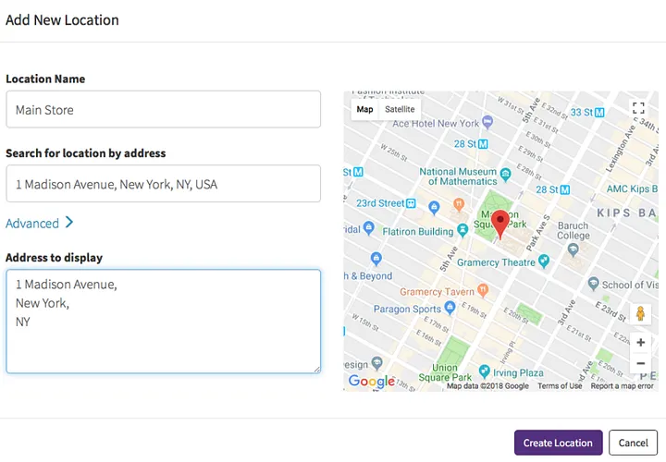
Task: Click the 23rd Street station icon
Action: tap(411, 203)
